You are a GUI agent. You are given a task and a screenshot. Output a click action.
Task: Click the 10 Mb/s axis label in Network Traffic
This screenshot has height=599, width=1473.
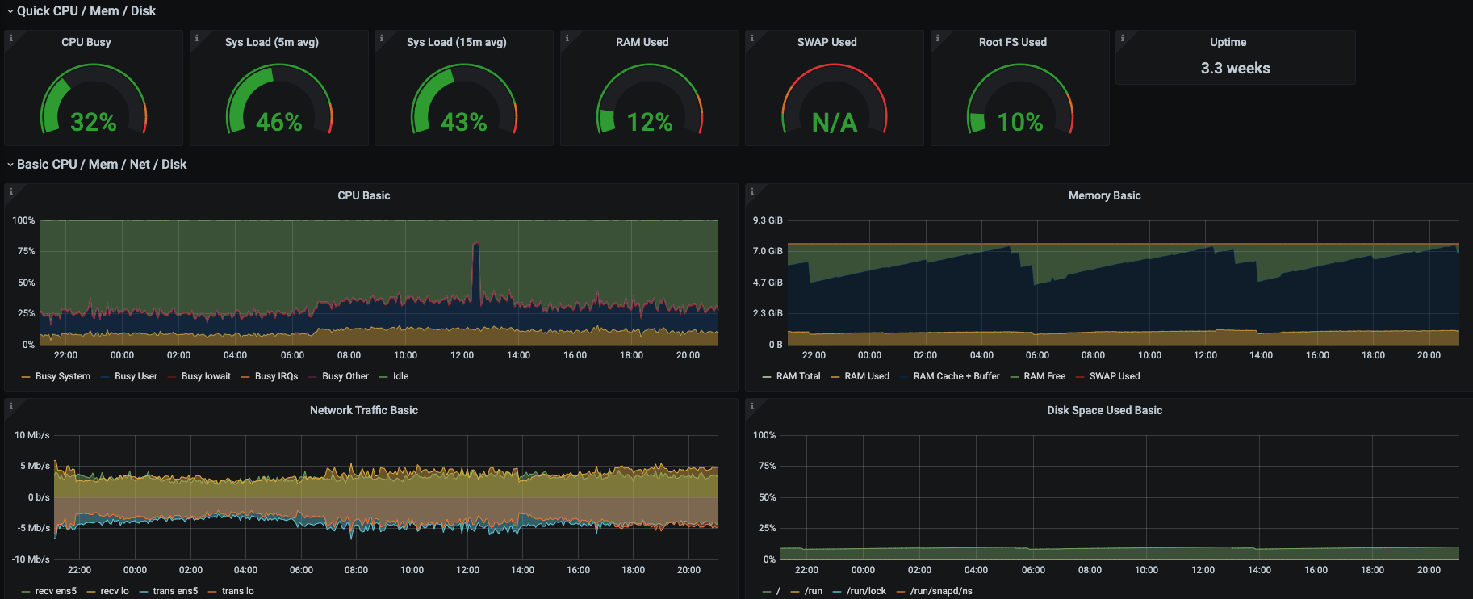coord(32,435)
